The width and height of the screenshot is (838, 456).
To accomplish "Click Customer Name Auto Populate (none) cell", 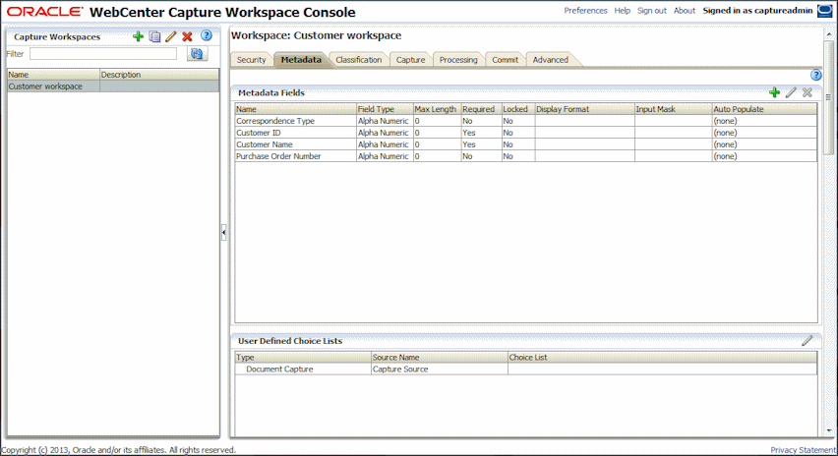I will pyautogui.click(x=765, y=144).
